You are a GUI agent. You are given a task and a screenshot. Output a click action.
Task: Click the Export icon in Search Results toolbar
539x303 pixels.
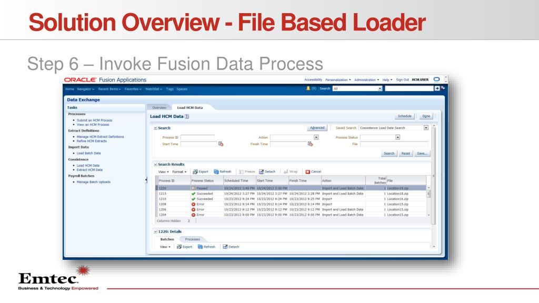click(x=195, y=172)
